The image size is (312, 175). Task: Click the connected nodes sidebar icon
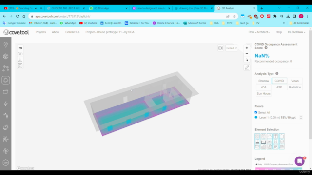pyautogui.click(x=6, y=68)
